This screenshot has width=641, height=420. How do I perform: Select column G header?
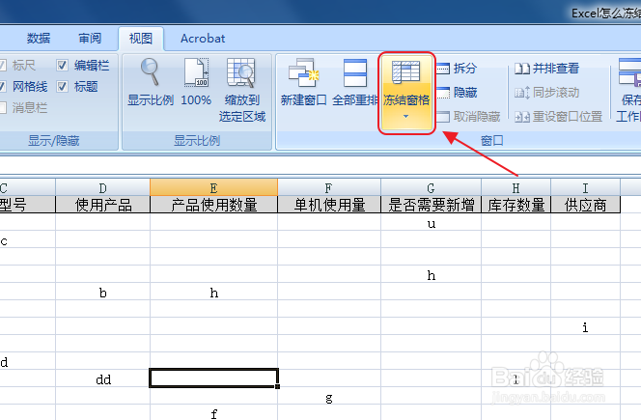(431, 187)
